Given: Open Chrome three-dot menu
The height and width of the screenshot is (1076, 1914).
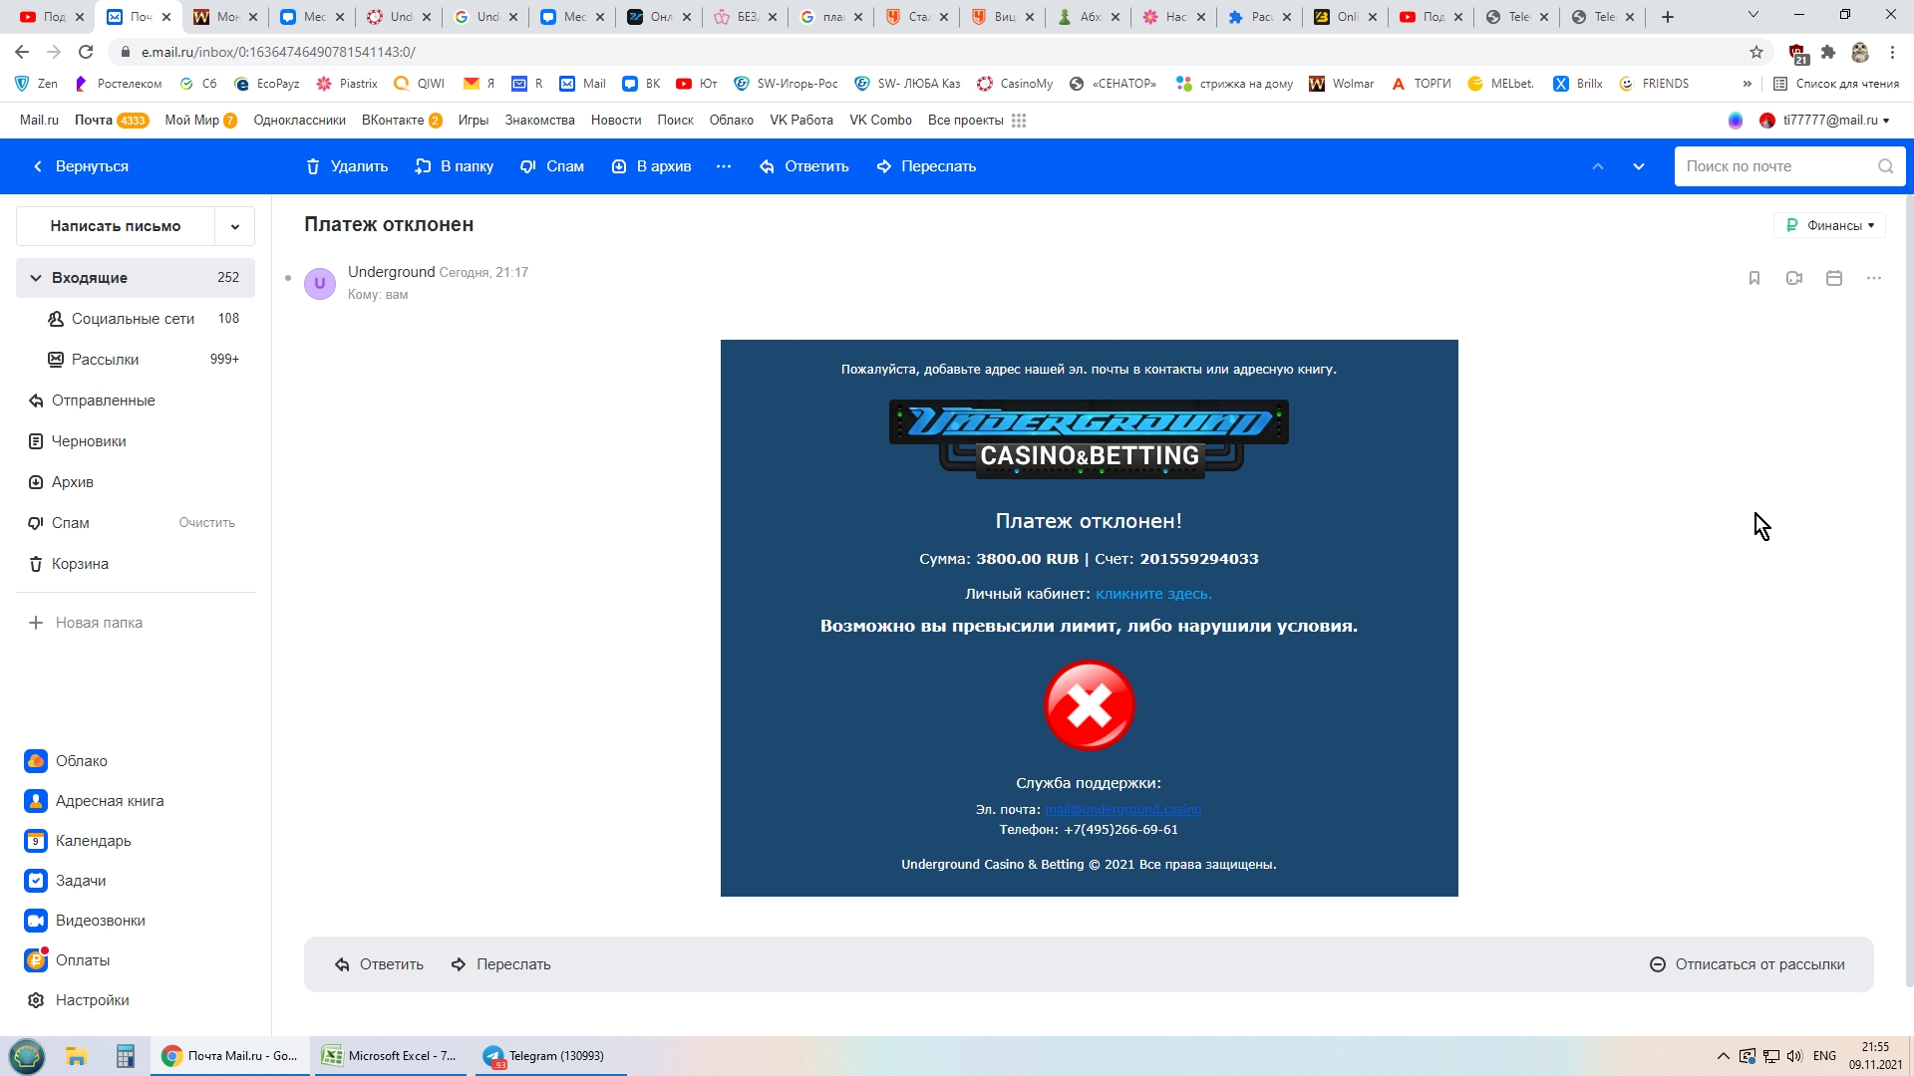Looking at the screenshot, I should pos(1892,52).
